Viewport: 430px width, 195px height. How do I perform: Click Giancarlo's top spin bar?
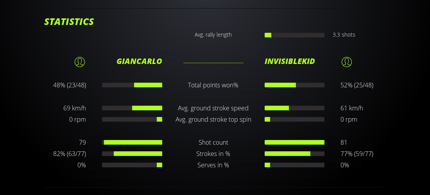132,119
